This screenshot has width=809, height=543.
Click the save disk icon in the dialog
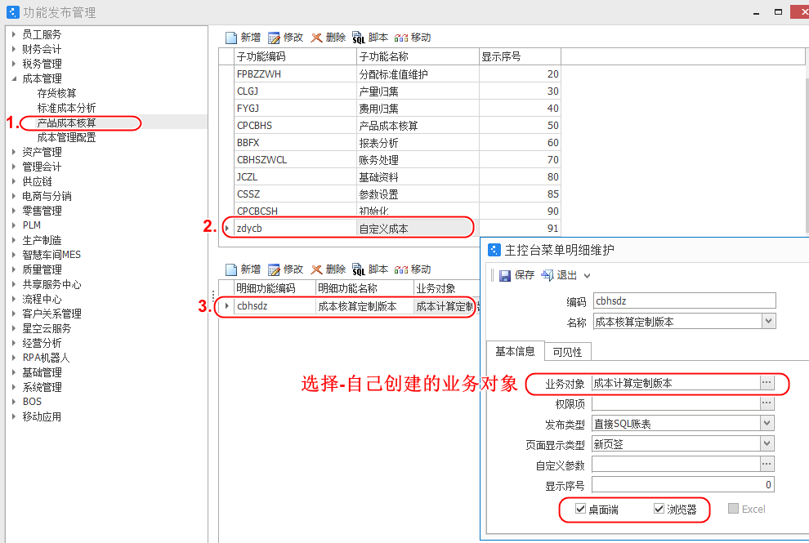tap(505, 275)
